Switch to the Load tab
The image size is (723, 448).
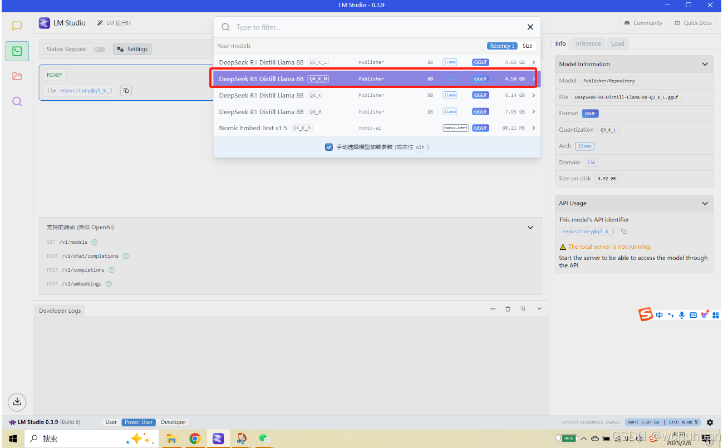pos(618,43)
